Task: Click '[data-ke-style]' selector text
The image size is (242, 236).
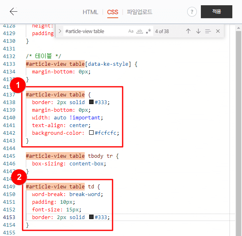Action: tap(108, 64)
